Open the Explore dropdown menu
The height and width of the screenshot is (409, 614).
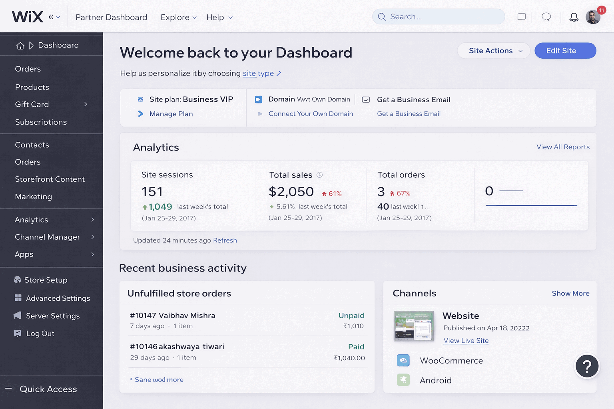coord(178,18)
